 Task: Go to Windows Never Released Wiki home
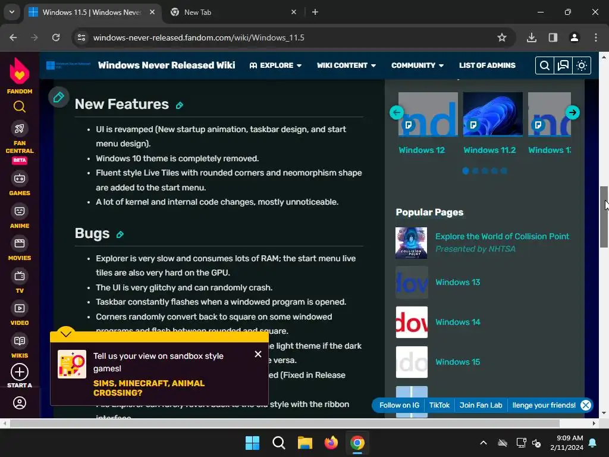[167, 65]
